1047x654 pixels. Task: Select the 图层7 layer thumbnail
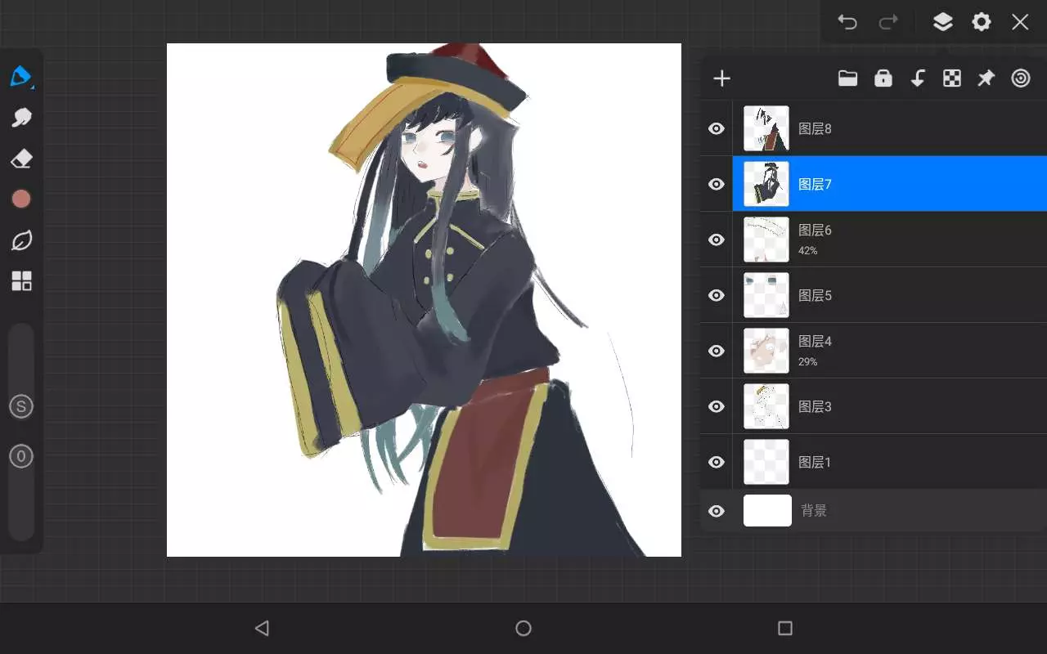click(x=766, y=184)
